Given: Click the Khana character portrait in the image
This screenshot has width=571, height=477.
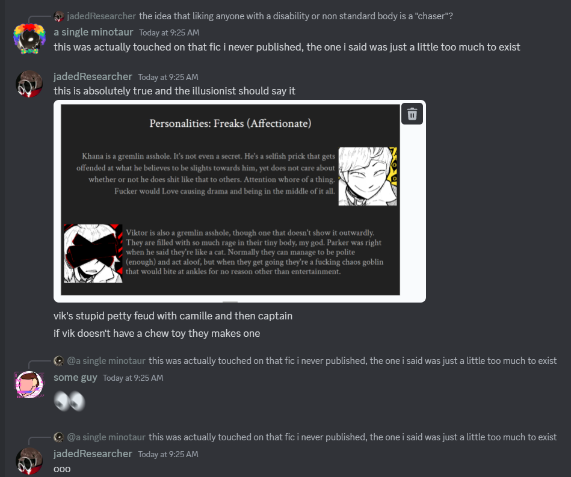Looking at the screenshot, I should (x=368, y=176).
